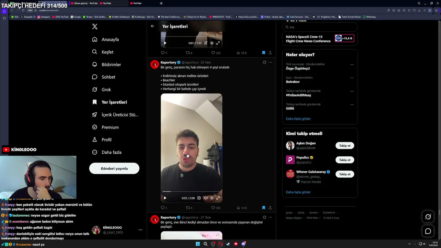Screen dimensions: 441x248
Task: Open Profil in the sidebar
Action: tap(102, 140)
